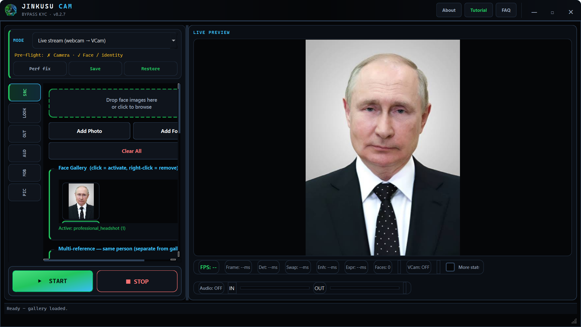Click the Multi-reference same person heading
The width and height of the screenshot is (581, 327).
point(118,249)
